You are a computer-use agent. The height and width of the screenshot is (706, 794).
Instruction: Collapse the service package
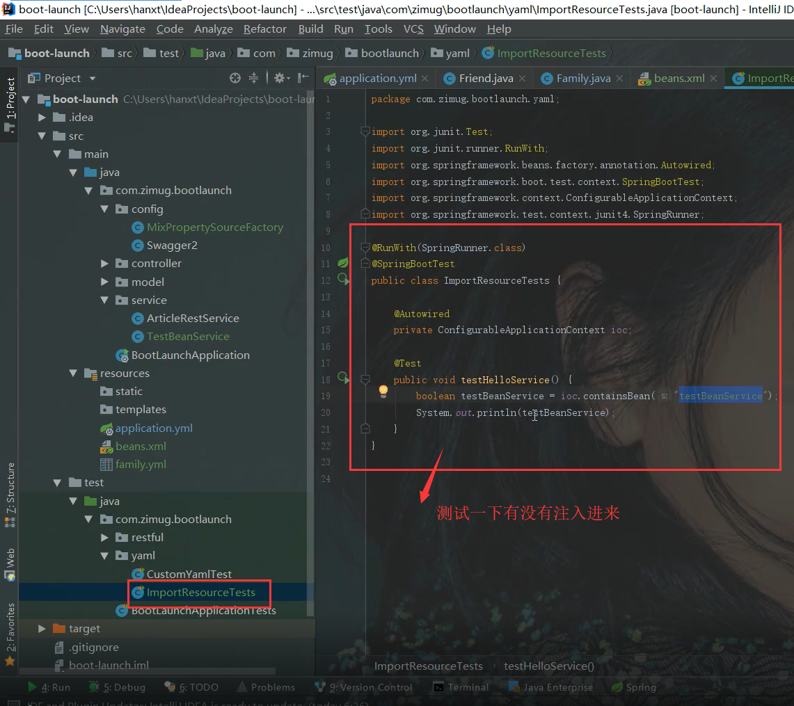pos(104,300)
